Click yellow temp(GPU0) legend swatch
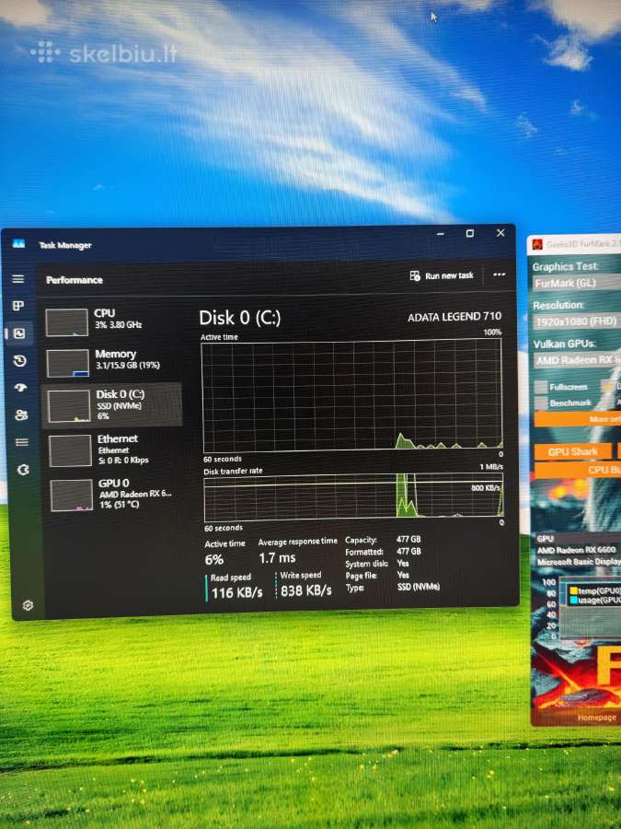 pyautogui.click(x=573, y=591)
